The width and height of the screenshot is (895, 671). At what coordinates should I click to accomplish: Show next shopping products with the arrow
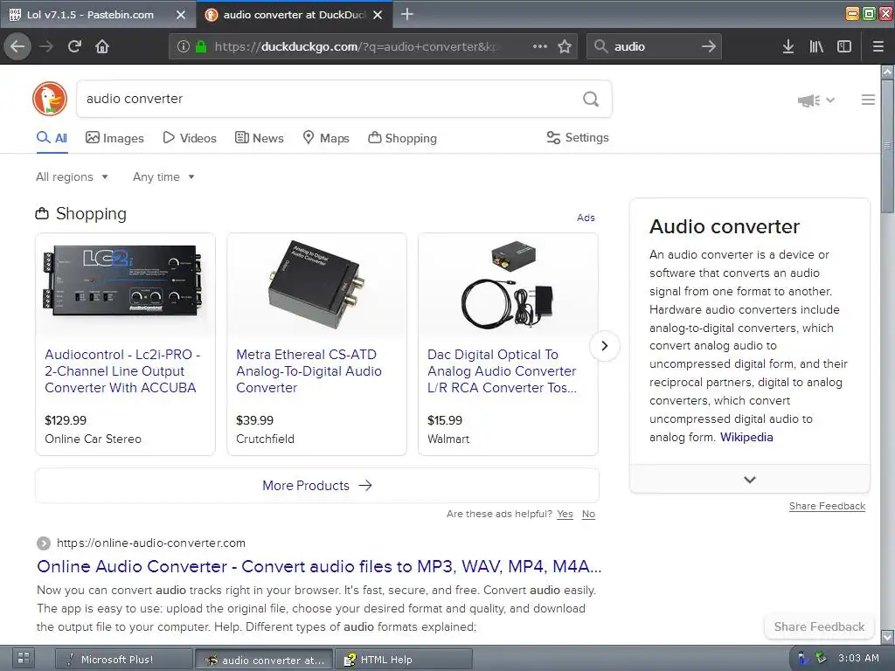pos(605,346)
